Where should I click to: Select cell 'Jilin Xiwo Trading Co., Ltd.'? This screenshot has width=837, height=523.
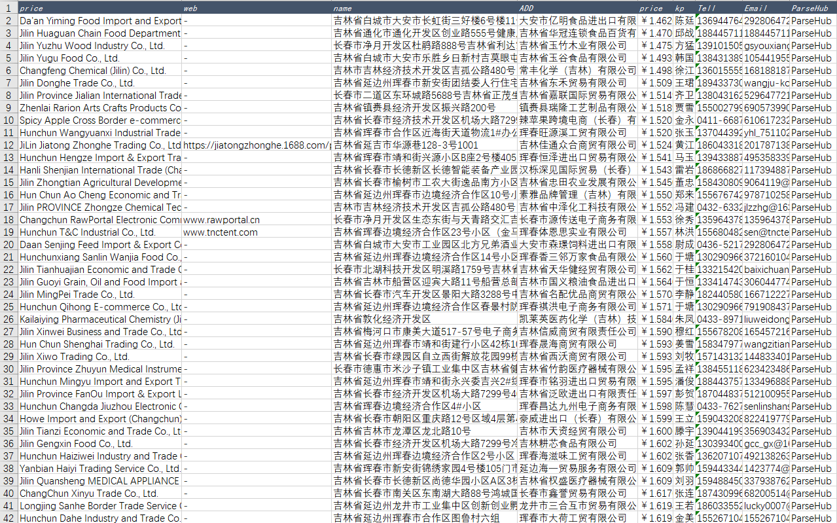click(x=100, y=357)
